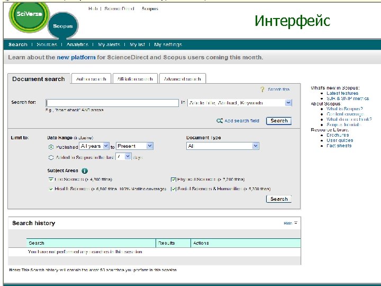Screen dimensions: 381x286
Task: Click into the Search for text field
Action: pos(112,103)
